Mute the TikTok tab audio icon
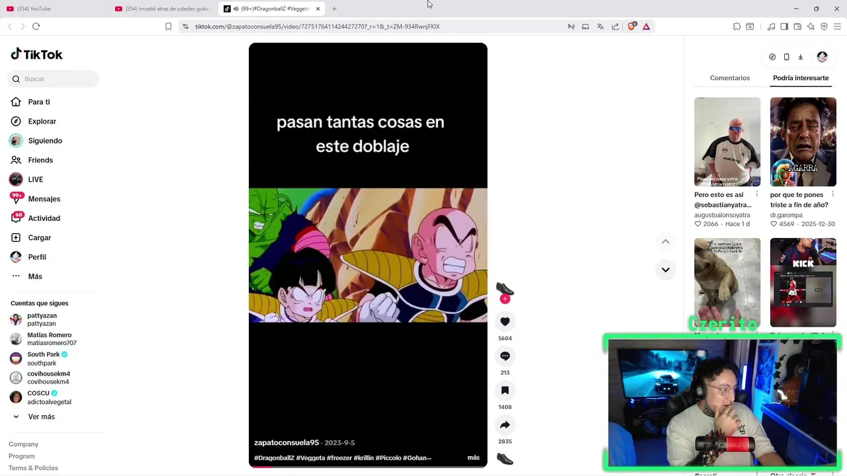 (236, 9)
